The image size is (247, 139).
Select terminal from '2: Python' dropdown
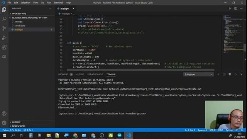tap(198, 75)
